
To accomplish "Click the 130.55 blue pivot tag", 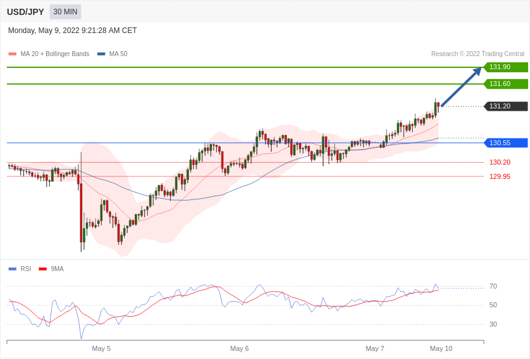I will [x=506, y=143].
